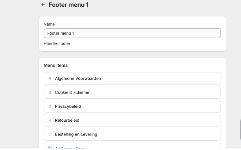The width and height of the screenshot is (241, 150).
Task: Click the 'Footer menu 1' page title
Action: click(x=68, y=5)
